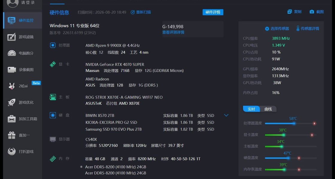This screenshot has width=335, height=179.
Task: Open the 打折游戏 icon
Action: [12, 152]
